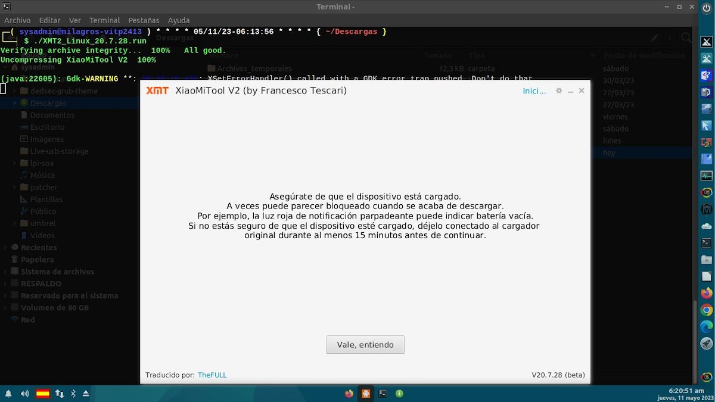Viewport: 715px width, 402px height.
Task: Click the XMT logo in the title bar
Action: point(158,91)
